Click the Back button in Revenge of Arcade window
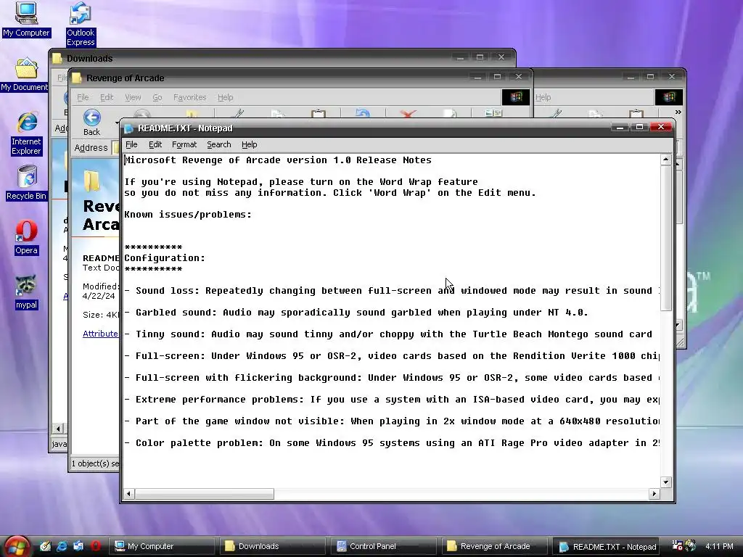Viewport: 743px width, 557px height. point(92,122)
